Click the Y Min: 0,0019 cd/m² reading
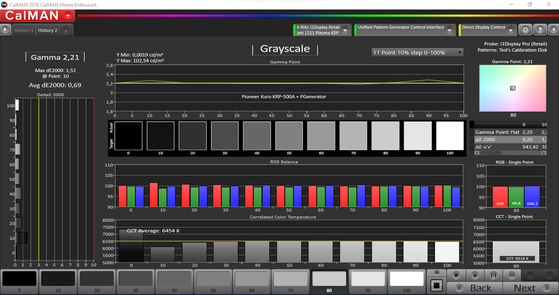This screenshot has width=559, height=295. (x=140, y=55)
